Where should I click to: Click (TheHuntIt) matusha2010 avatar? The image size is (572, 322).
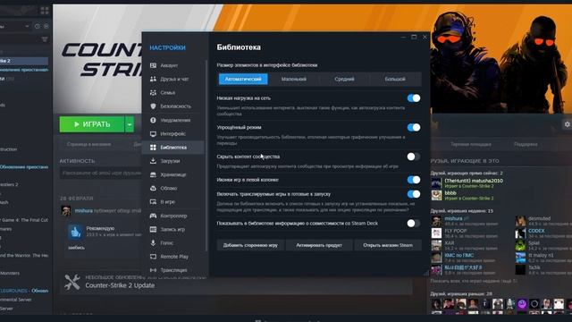[436, 183]
